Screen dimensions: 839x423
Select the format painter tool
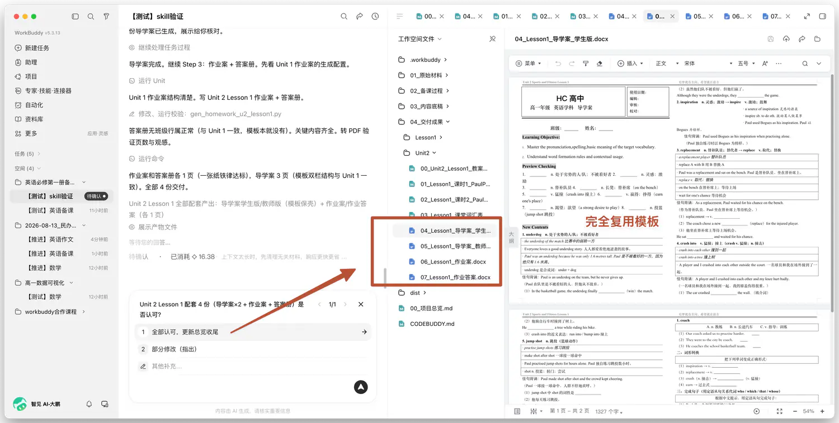click(x=586, y=64)
